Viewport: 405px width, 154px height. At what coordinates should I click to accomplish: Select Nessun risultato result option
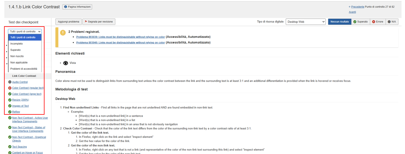(x=339, y=22)
